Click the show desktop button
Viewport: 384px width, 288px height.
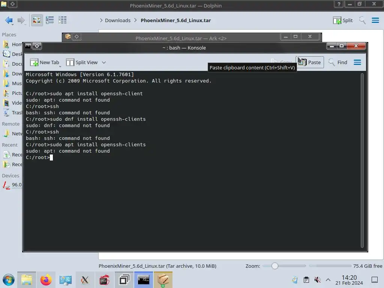[x=375, y=280]
